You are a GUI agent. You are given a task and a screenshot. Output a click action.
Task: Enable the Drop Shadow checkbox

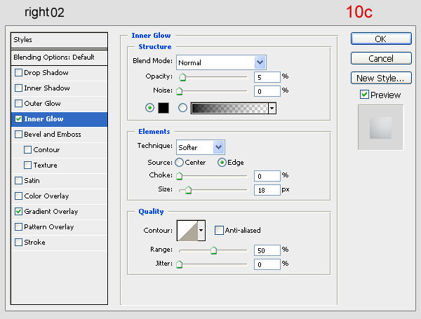18,73
